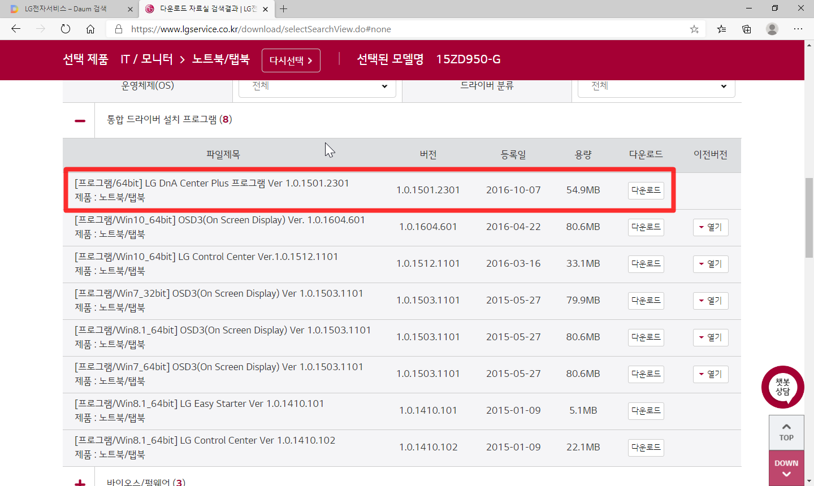This screenshot has height=486, width=814.
Task: Click the LG DnA Center Plus file title
Action: tap(212, 183)
